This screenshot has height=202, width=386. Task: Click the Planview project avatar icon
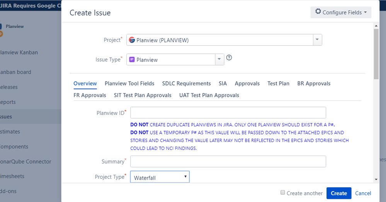[x=132, y=40]
